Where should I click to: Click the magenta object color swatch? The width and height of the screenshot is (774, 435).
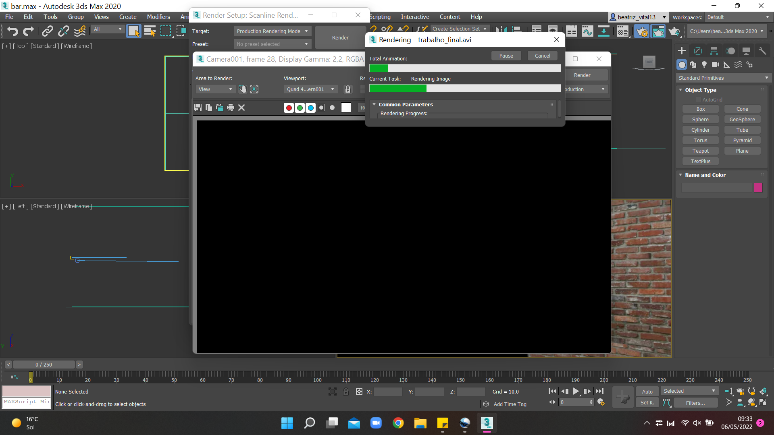pos(758,188)
